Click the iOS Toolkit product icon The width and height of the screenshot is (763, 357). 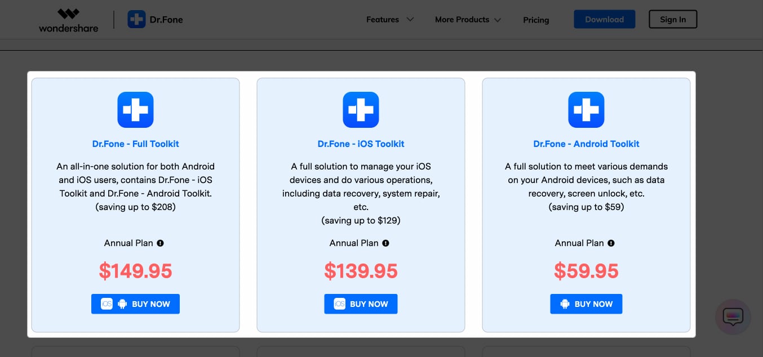(x=361, y=110)
